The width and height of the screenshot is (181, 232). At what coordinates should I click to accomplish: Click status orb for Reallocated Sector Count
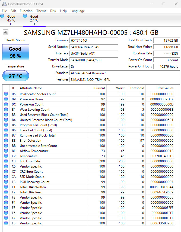pos(6,94)
